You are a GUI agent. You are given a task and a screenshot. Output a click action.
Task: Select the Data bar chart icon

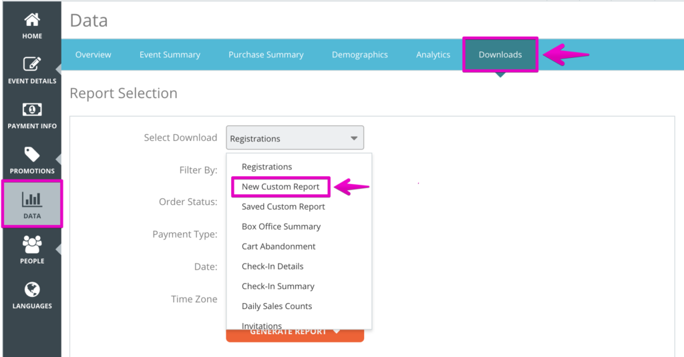pos(32,200)
